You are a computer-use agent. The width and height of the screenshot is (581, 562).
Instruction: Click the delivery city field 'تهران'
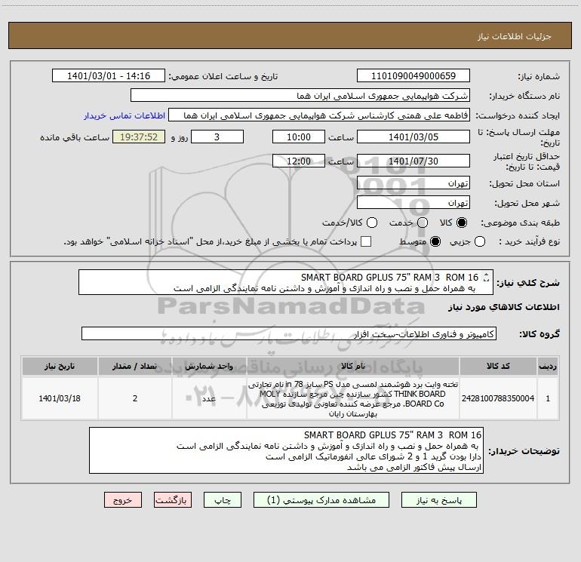(x=413, y=202)
